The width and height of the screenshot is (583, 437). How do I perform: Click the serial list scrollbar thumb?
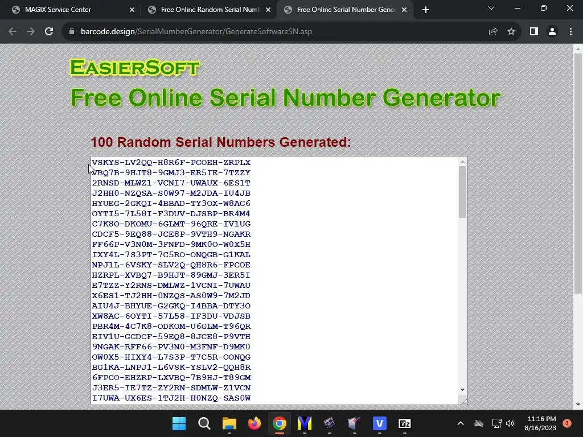tap(462, 192)
